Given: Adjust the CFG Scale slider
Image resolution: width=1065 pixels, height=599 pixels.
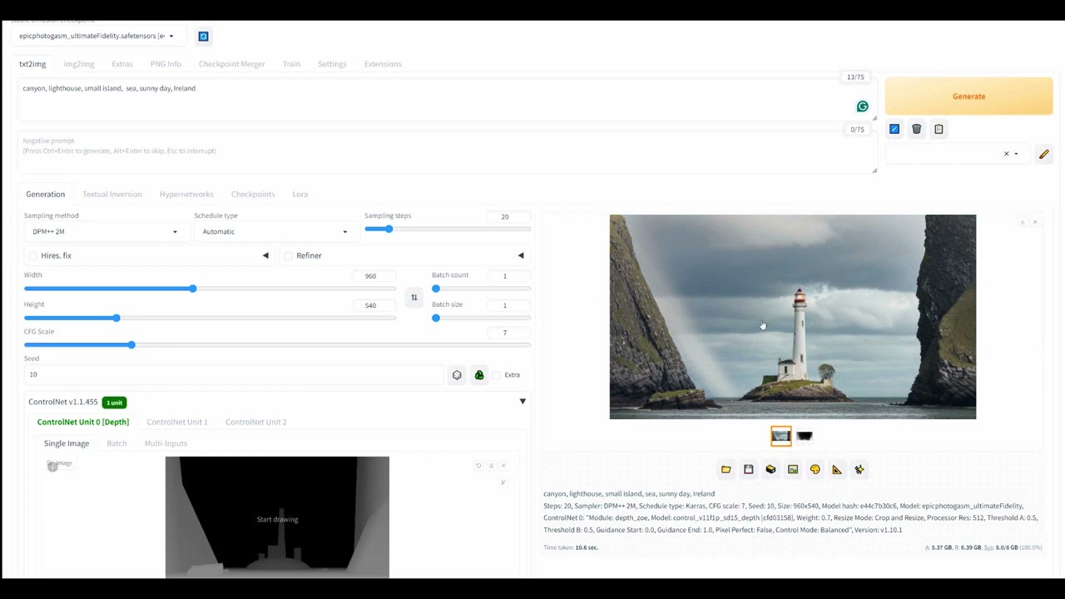Looking at the screenshot, I should (x=277, y=344).
